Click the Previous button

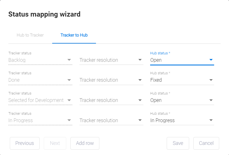point(25,143)
